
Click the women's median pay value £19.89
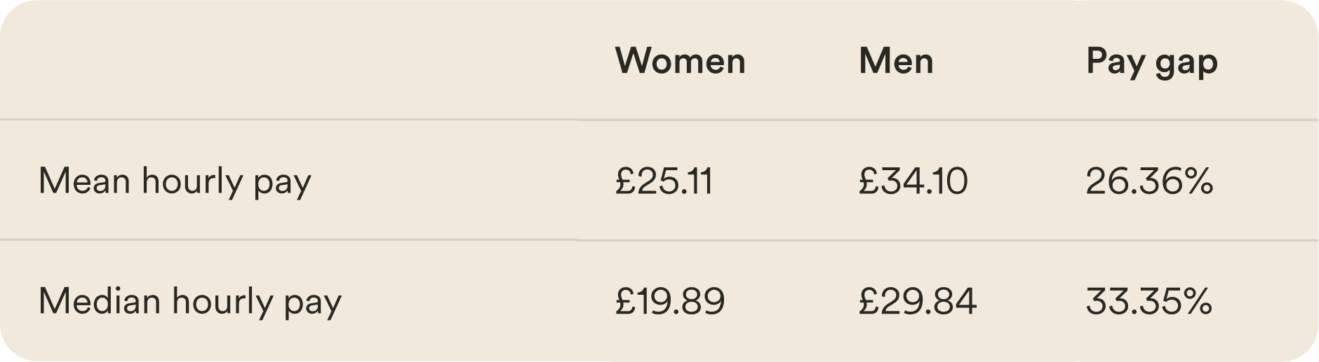coord(670,302)
